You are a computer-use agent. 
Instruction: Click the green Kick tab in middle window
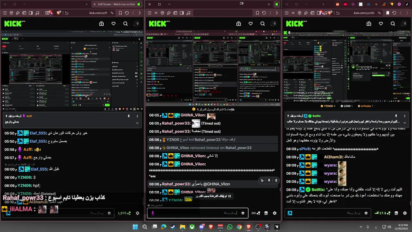(x=276, y=4)
